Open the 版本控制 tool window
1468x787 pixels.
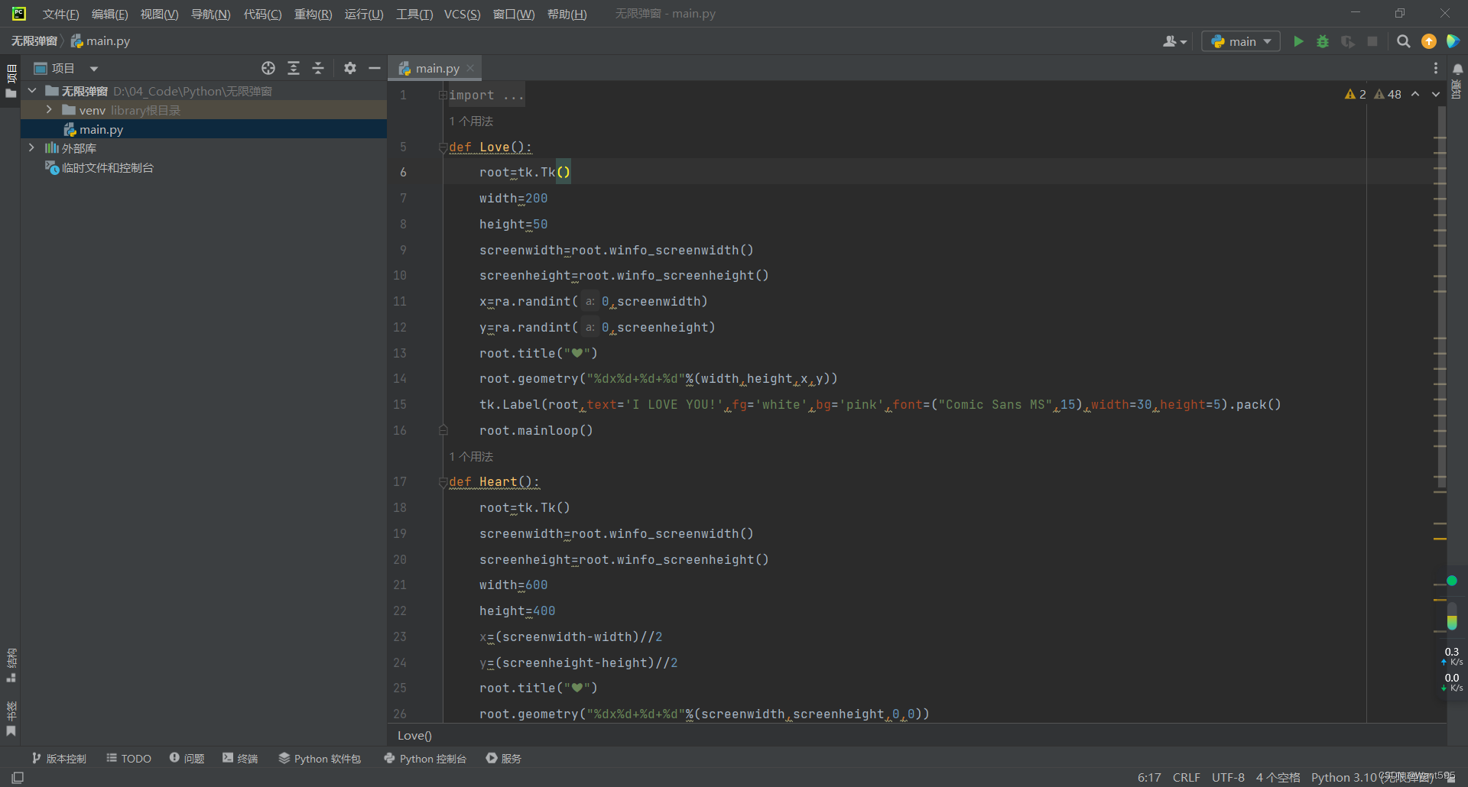[59, 758]
